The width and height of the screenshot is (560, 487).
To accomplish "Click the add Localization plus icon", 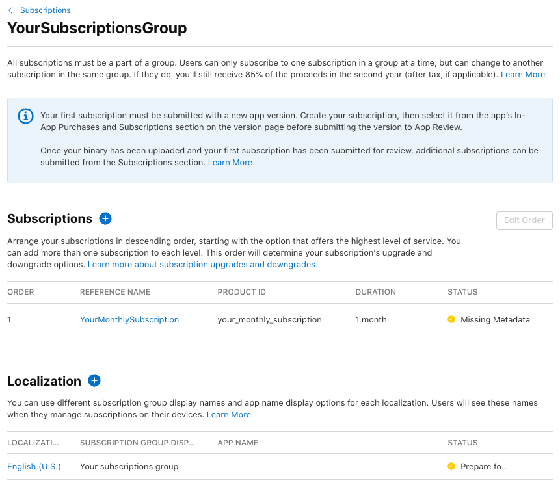I will tap(94, 380).
